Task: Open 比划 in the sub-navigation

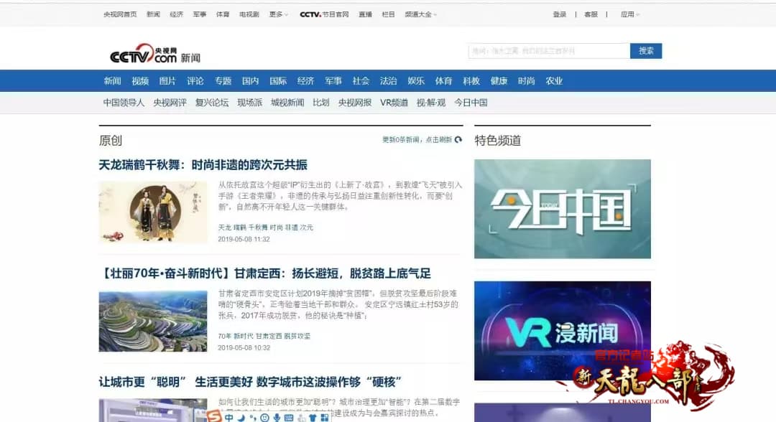Action: coord(320,103)
